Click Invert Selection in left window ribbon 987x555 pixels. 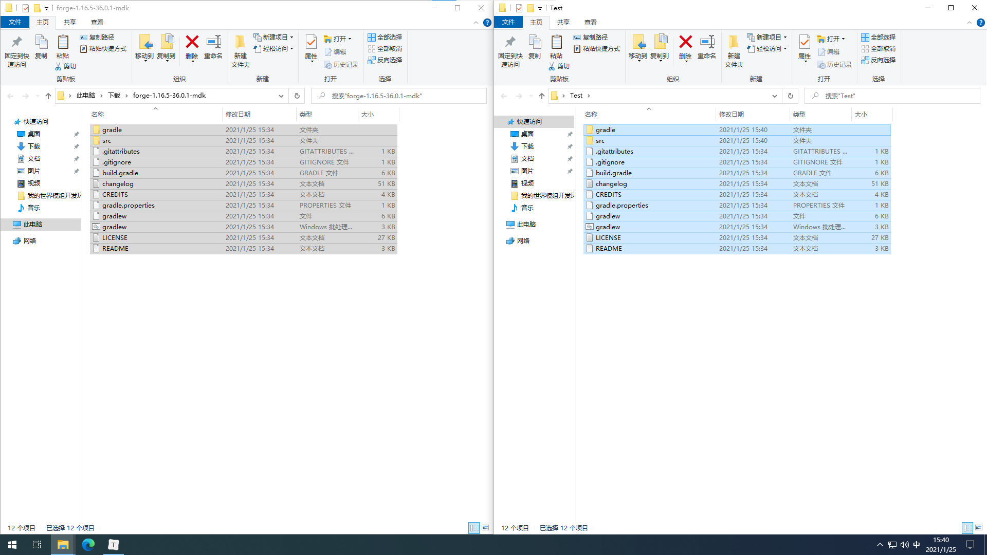coord(385,60)
